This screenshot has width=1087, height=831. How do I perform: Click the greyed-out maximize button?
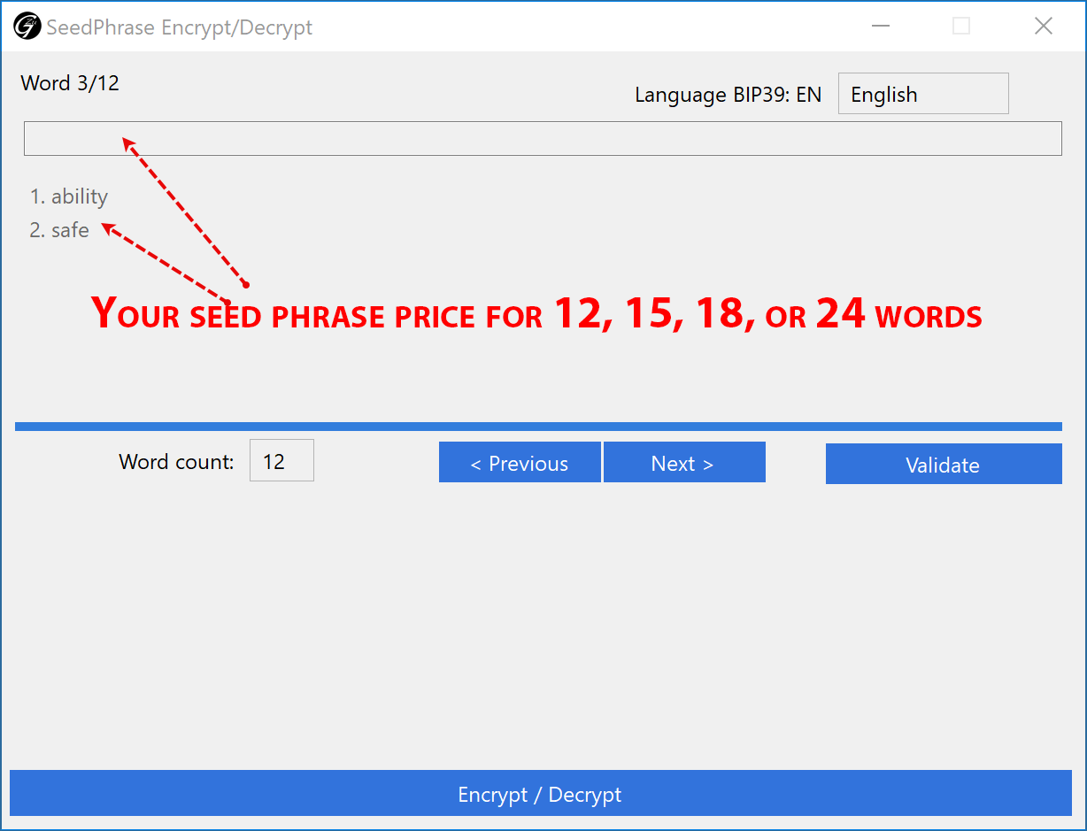point(961,27)
